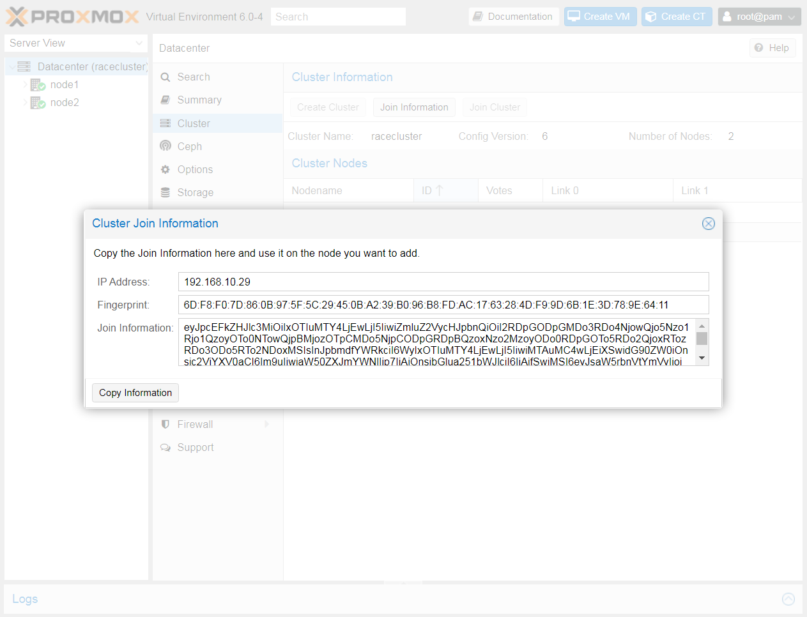The width and height of the screenshot is (807, 617).
Task: Expand the Firewall submenu arrow
Action: (x=267, y=424)
